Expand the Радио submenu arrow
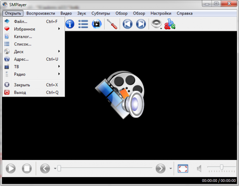The image size is (239, 186). coord(59,74)
